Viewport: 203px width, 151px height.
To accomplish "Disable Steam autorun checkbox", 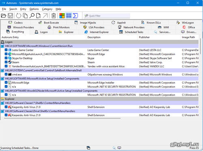I will point(6,62).
